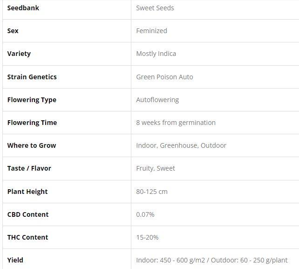Select the Feminized value cell
Screen dimensions: 299x269
coord(151,31)
